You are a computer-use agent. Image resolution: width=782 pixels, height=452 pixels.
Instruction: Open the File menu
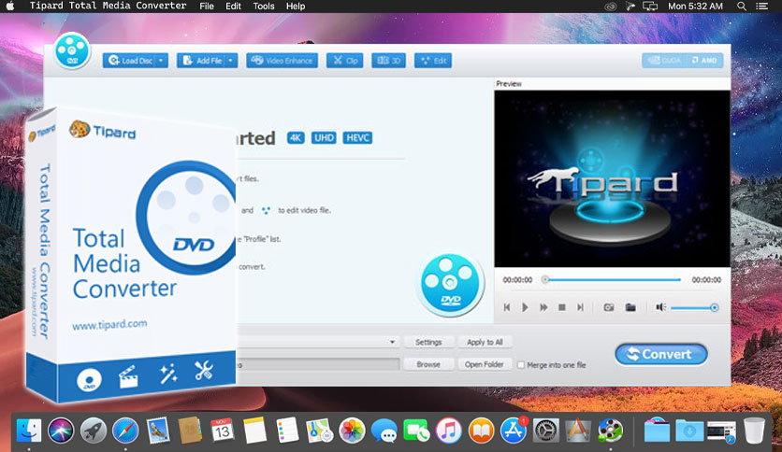tap(207, 6)
